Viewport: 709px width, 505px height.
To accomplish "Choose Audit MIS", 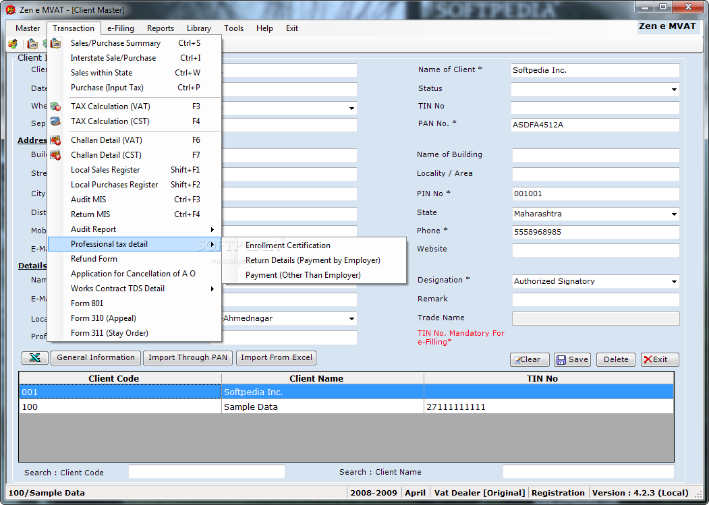I will click(x=134, y=200).
